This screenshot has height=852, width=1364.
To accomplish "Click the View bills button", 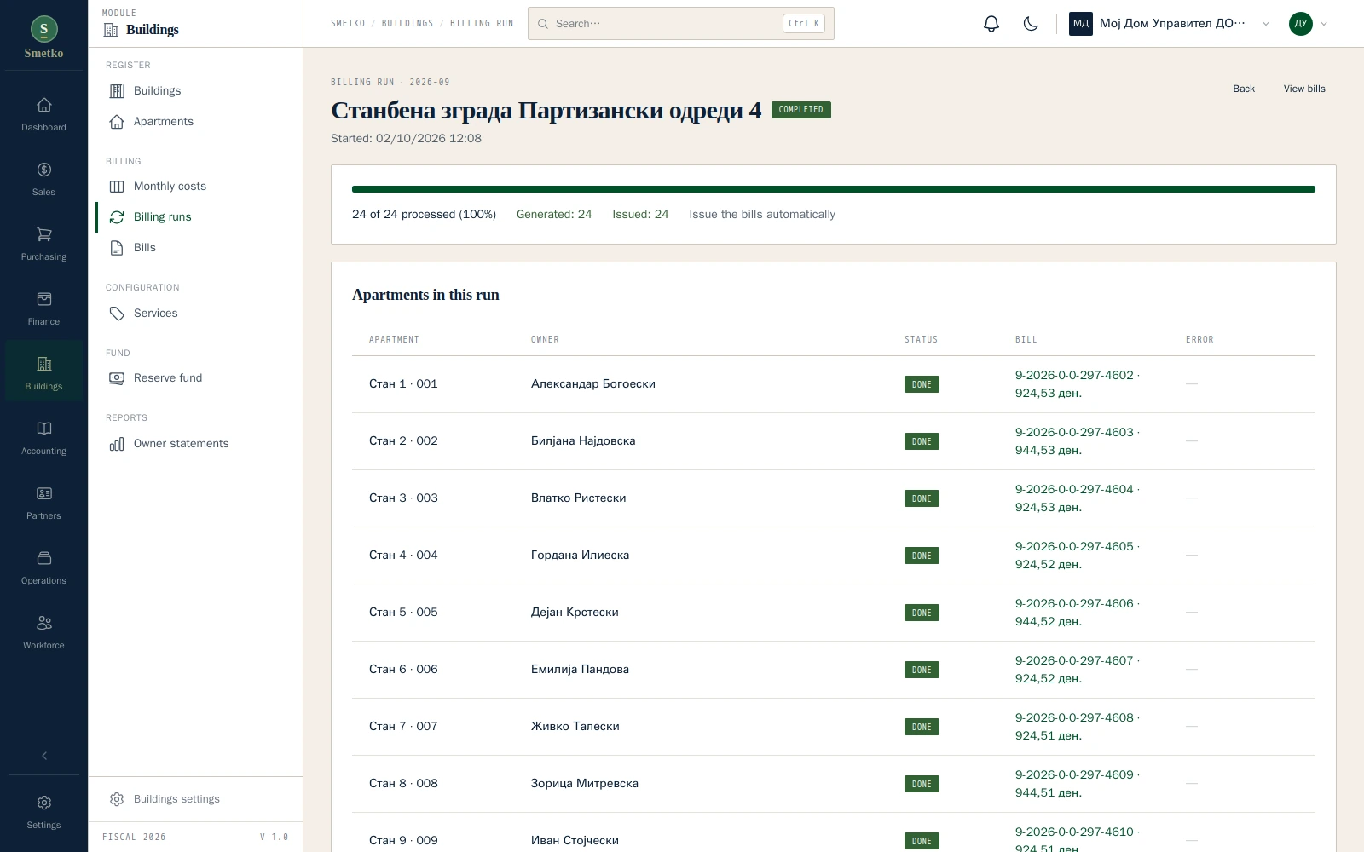I will 1304,89.
